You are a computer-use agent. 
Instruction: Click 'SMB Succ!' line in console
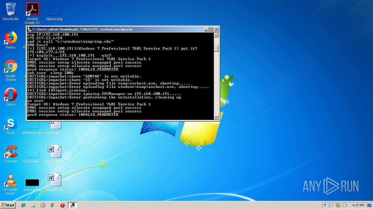(38, 45)
